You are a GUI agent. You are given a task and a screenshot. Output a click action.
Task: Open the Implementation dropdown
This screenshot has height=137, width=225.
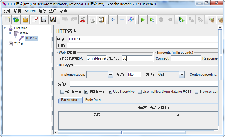(x=110, y=75)
